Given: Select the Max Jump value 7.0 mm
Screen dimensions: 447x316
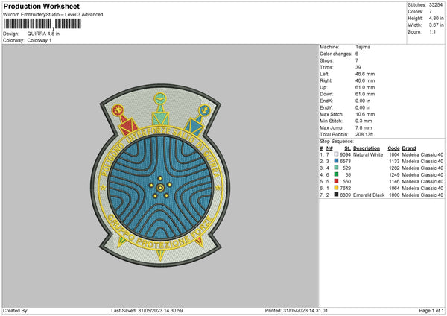Looking at the screenshot, I should (x=364, y=127).
